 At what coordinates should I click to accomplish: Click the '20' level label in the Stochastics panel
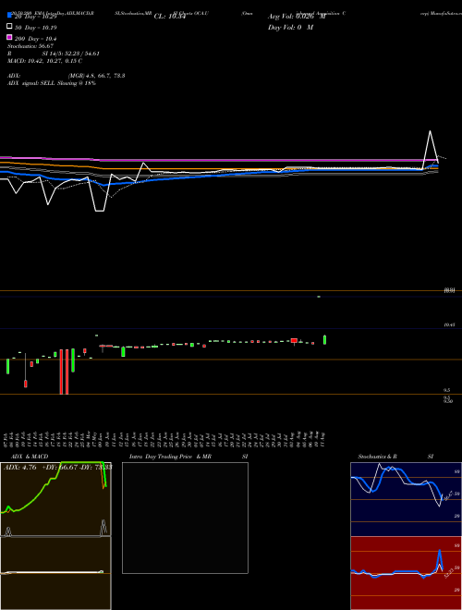tap(457, 516)
